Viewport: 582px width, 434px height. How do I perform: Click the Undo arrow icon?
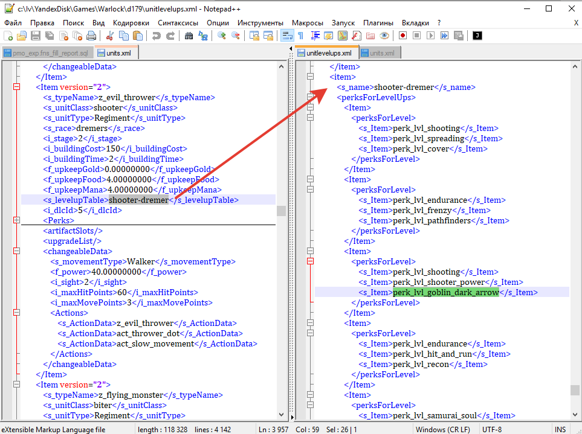pos(157,36)
